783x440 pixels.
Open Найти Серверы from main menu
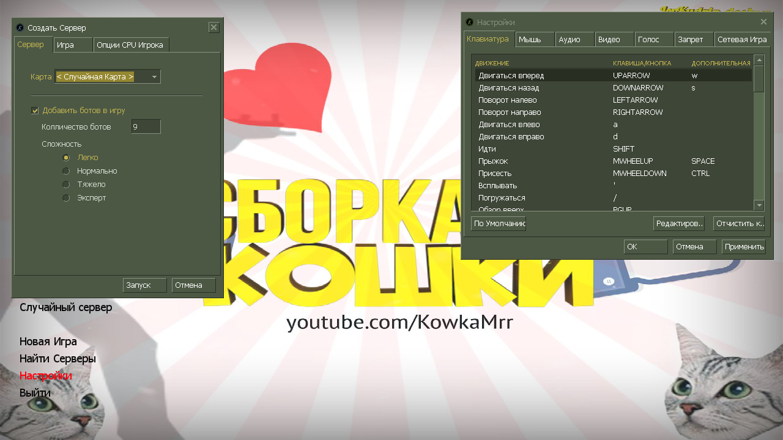[58, 359]
